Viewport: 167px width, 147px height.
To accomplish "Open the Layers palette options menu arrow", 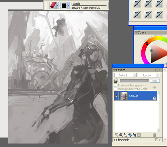I will (x=160, y=70).
